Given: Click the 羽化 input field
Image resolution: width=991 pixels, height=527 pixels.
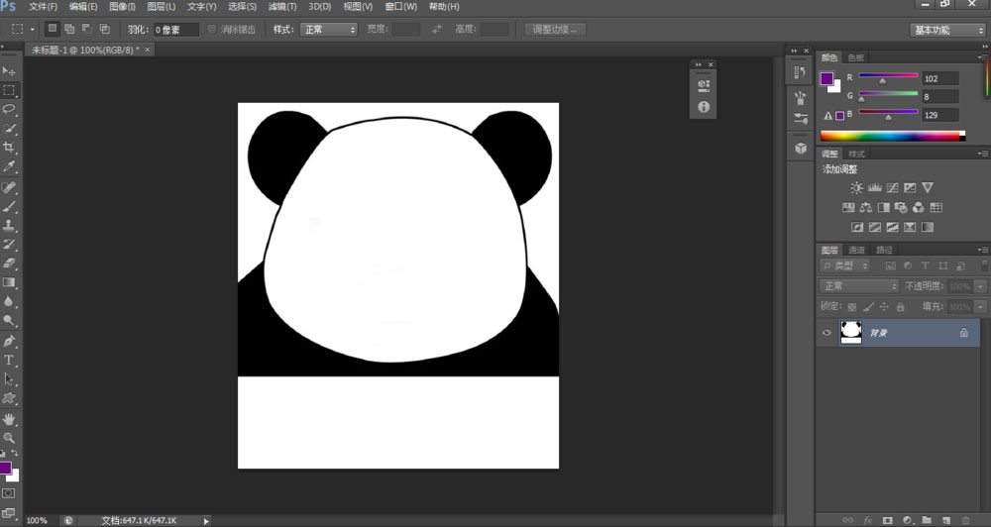Looking at the screenshot, I should pos(175,30).
